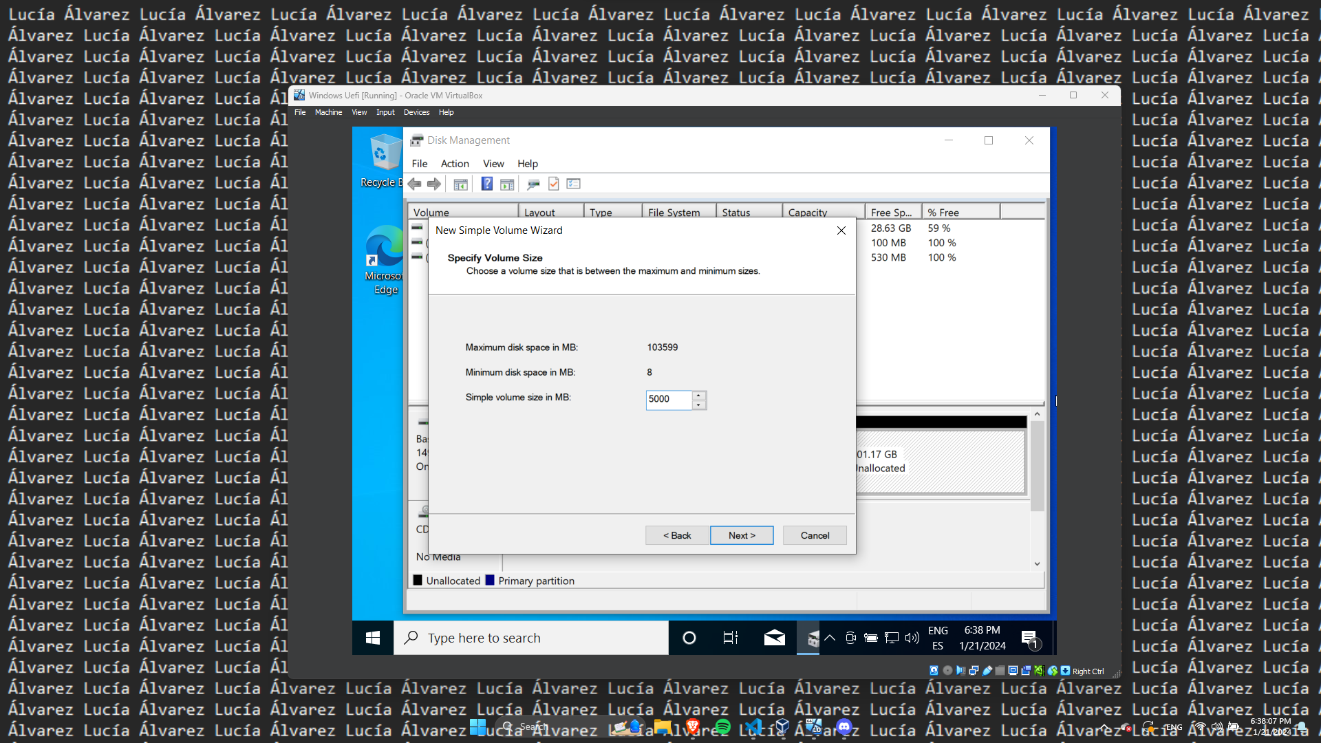Click the Rescan disks toolbar icon

coord(533,184)
